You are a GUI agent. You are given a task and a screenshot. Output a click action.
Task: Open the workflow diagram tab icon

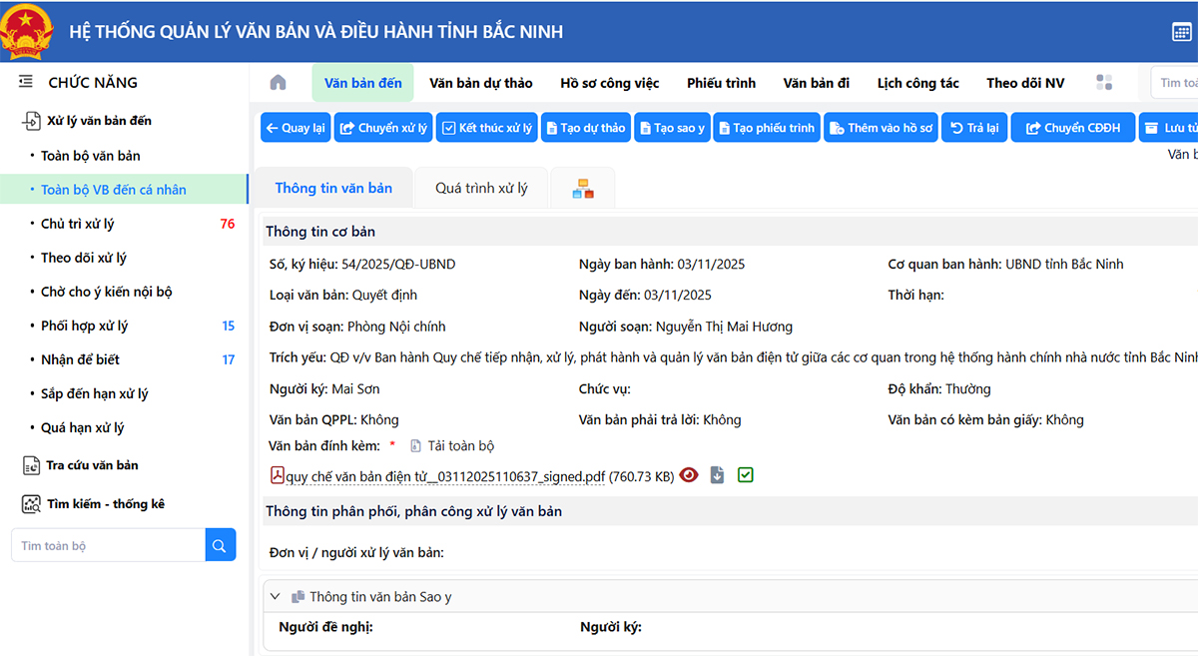coord(583,189)
